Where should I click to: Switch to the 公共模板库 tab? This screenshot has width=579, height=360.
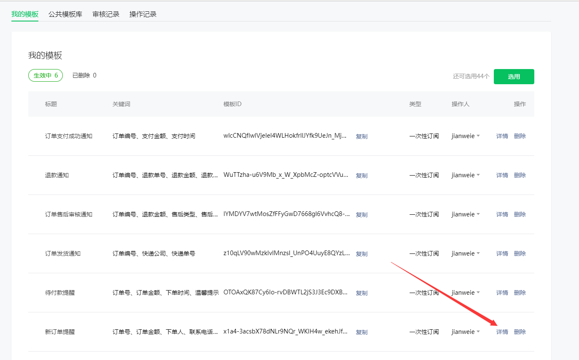(65, 14)
